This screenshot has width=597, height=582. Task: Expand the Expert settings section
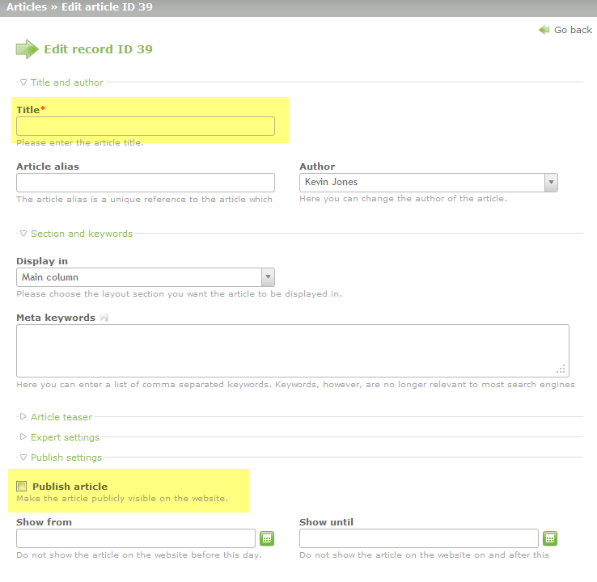[65, 437]
